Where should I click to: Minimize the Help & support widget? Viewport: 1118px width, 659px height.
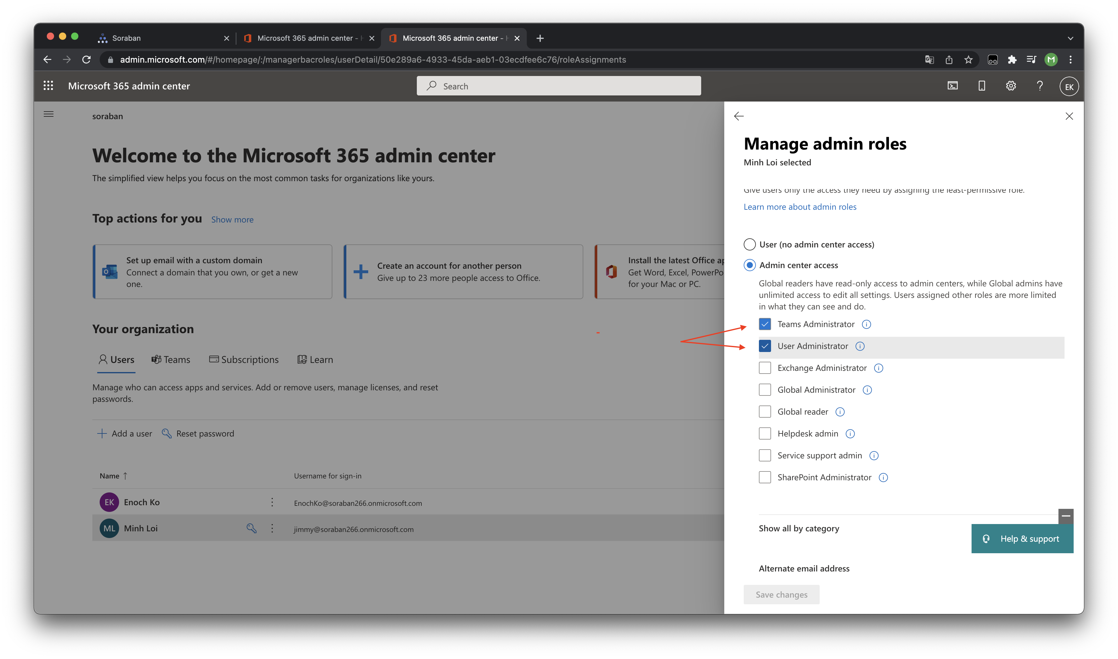1066,516
